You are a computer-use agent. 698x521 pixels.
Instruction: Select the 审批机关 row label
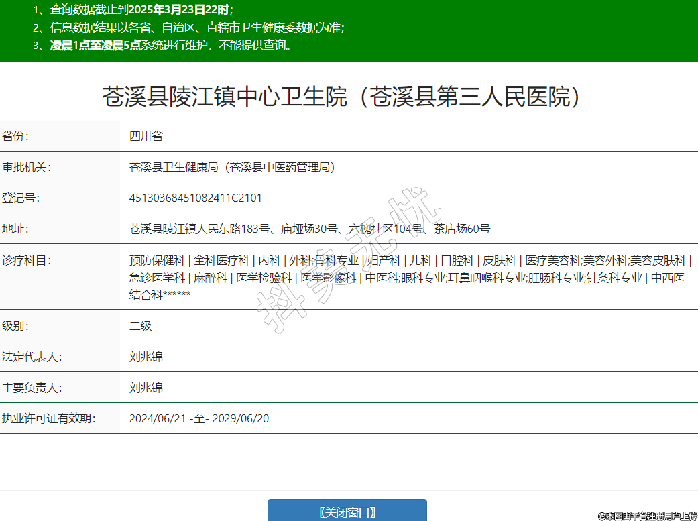coord(26,168)
